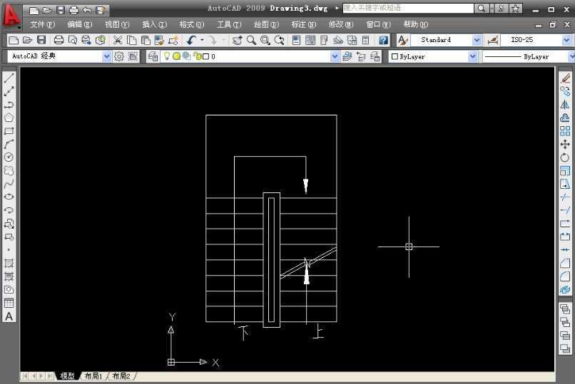Select the Array tool
The height and width of the screenshot is (384, 575).
click(x=565, y=131)
